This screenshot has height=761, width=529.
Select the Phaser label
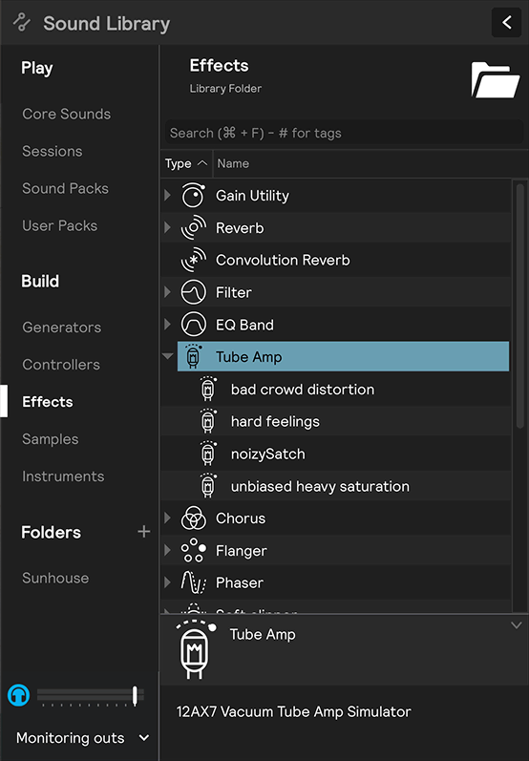(x=240, y=582)
